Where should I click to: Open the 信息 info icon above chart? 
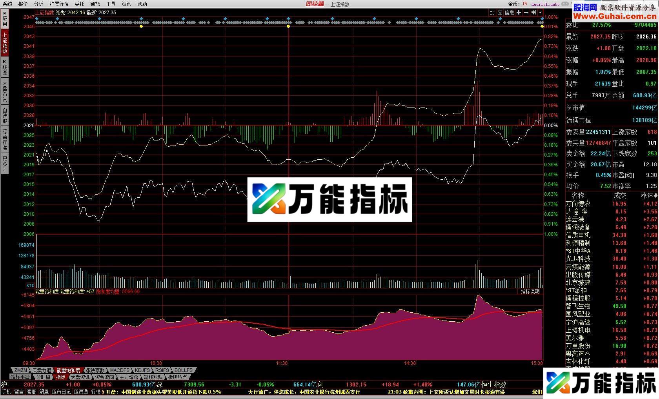509,13
